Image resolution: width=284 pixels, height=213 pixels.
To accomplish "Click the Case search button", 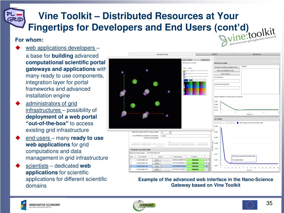I will [227, 74].
